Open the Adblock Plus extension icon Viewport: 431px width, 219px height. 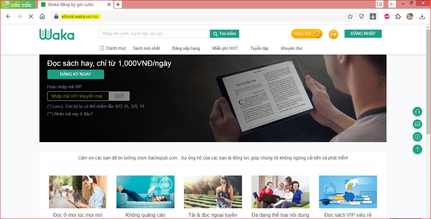(387, 17)
